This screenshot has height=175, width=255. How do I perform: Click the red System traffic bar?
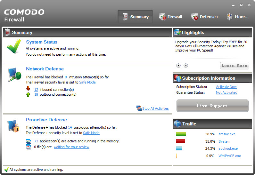(180, 141)
